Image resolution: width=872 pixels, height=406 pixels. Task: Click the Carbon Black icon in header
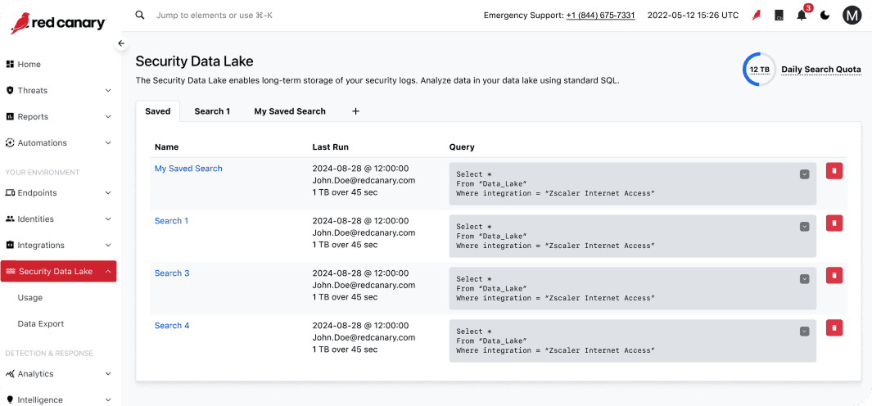(x=779, y=16)
